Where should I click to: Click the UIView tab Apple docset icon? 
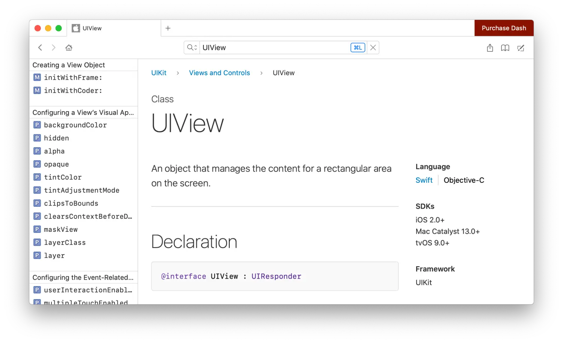coord(76,28)
